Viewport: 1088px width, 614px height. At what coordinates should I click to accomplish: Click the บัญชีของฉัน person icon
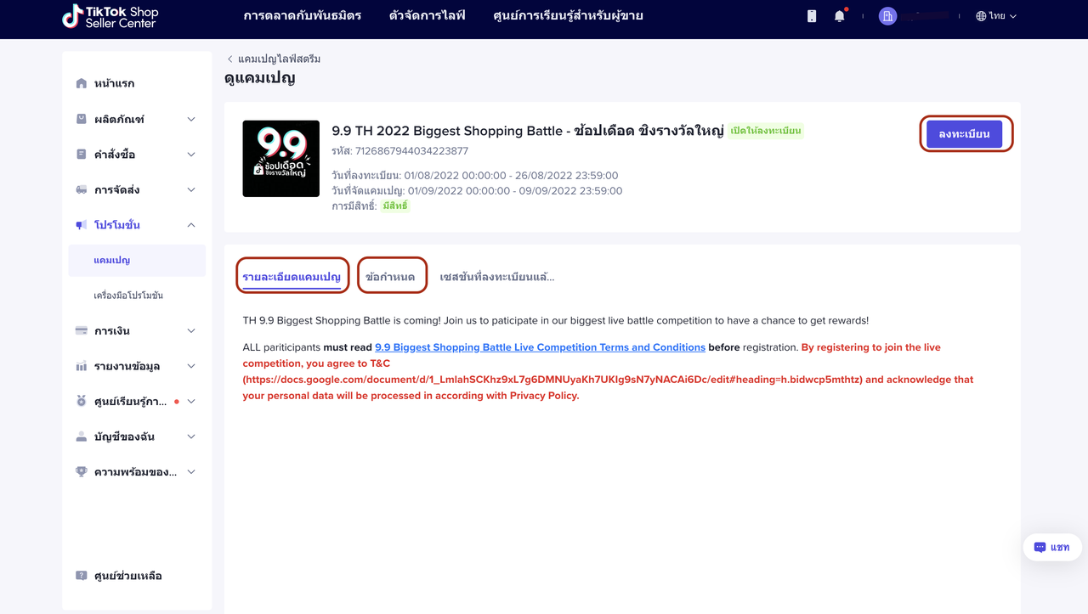[82, 437]
